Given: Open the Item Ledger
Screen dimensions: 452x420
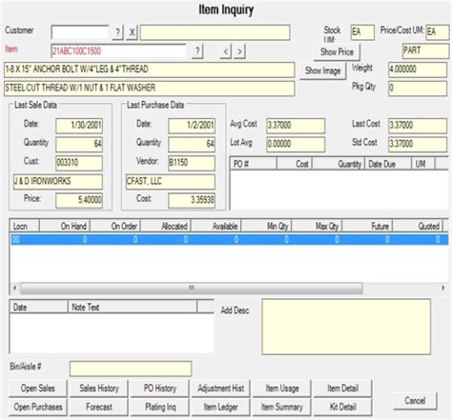Looking at the screenshot, I should [221, 407].
